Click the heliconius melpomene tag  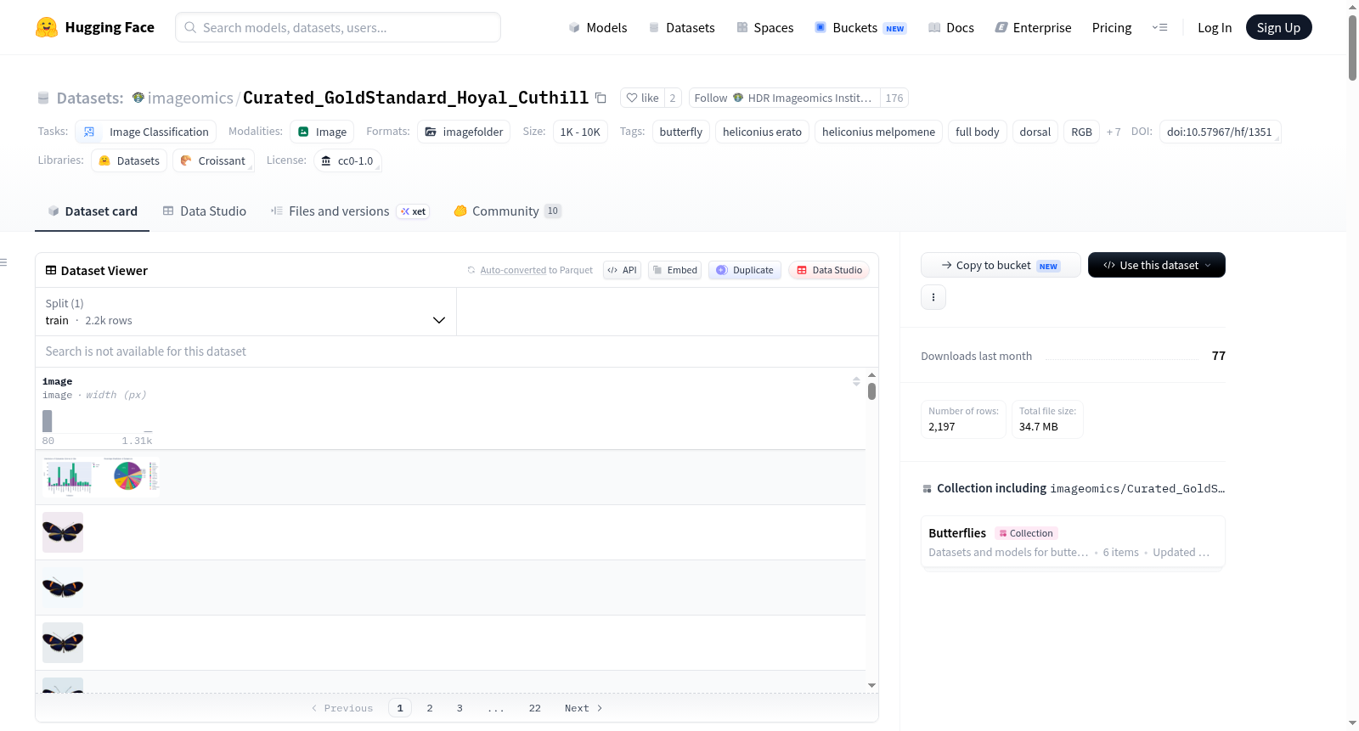878,132
